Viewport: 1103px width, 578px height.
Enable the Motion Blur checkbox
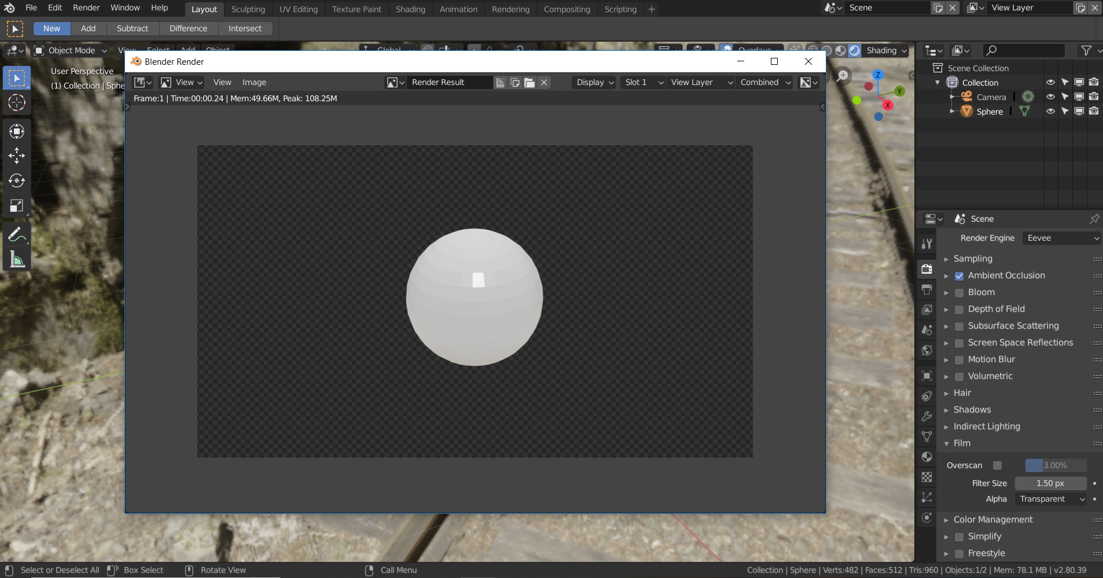(x=959, y=360)
